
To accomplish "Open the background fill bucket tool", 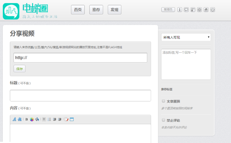I will (x=37, y=119).
